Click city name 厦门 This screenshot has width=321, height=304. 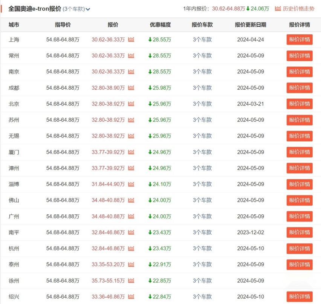point(14,152)
